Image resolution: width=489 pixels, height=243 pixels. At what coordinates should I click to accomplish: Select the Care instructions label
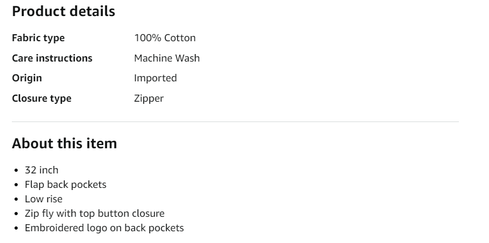click(52, 58)
